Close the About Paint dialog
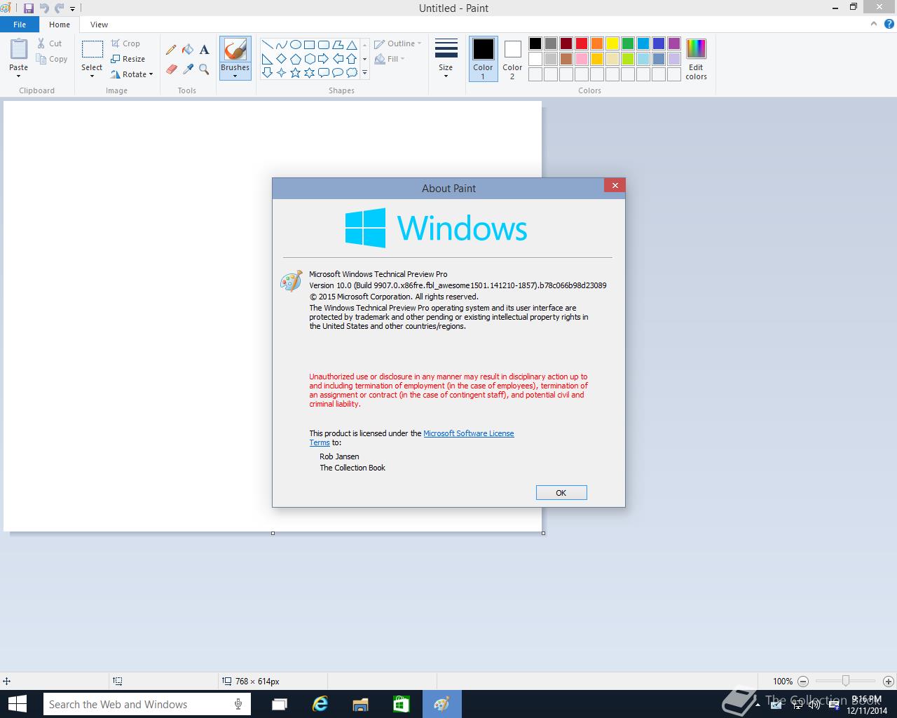This screenshot has height=718, width=897. [x=615, y=185]
